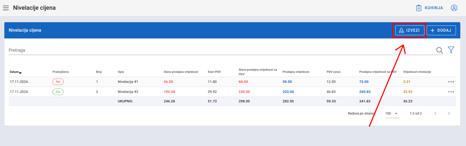466x146 pixels.
Task: Click total value 341.83
Action: pyautogui.click(x=365, y=101)
